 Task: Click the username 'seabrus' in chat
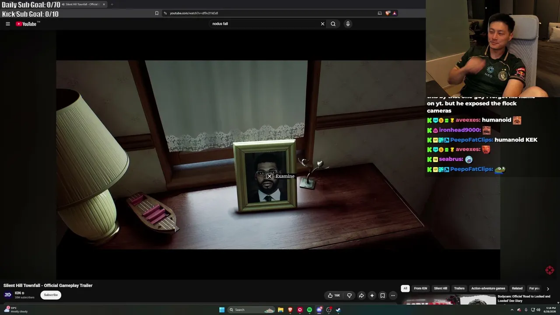pos(451,159)
